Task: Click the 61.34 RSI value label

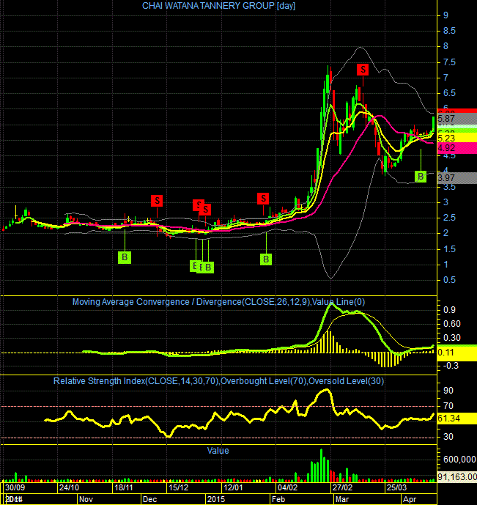Action: (457, 419)
